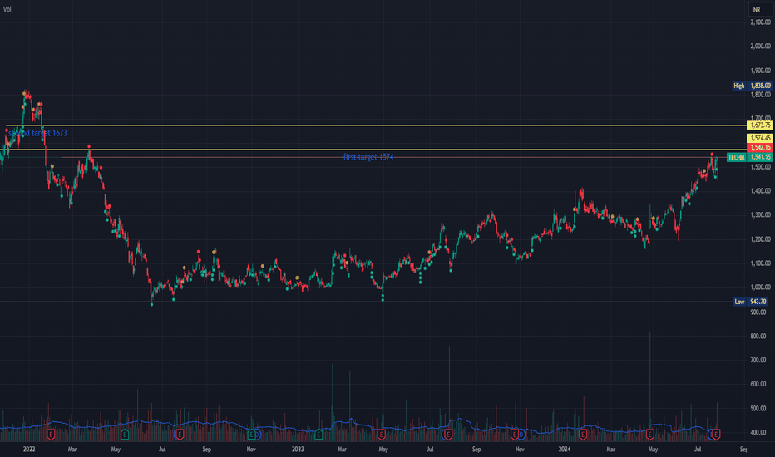Open the INR currency selector
The height and width of the screenshot is (457, 775).
tap(760, 9)
